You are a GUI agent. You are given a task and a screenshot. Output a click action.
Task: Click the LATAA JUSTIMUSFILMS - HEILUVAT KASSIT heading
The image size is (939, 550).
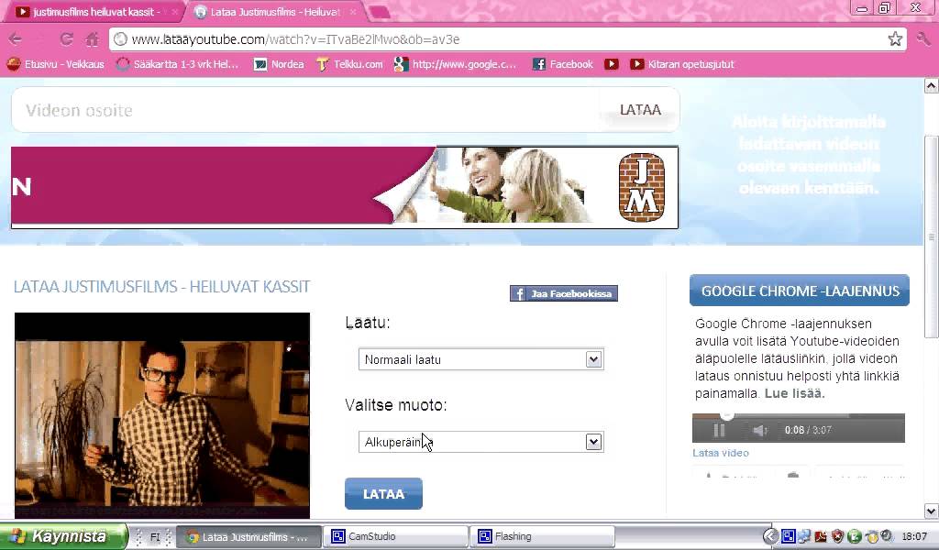[x=161, y=287]
